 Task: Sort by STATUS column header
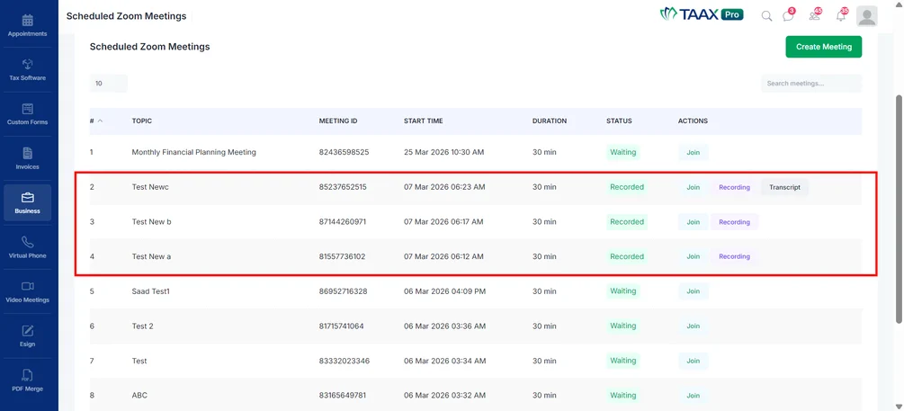(x=619, y=121)
